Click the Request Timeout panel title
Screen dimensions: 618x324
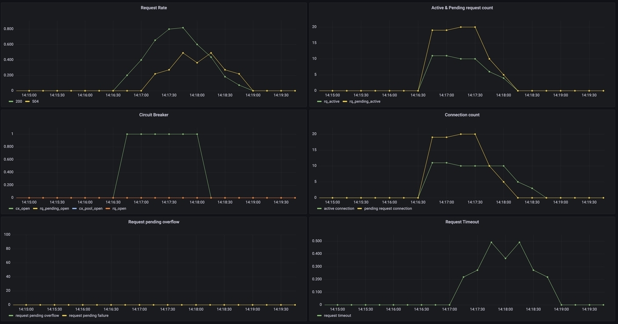pos(462,222)
